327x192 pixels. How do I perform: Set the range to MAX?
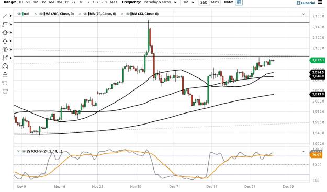114,2
